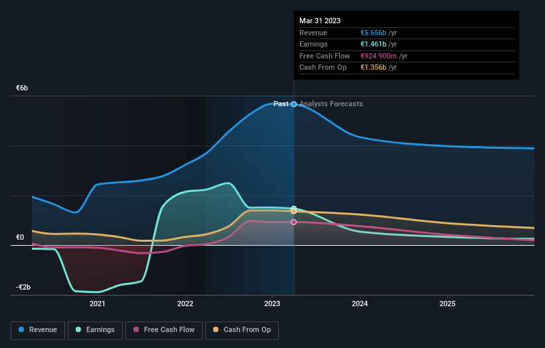Viewport: 545px width, 348px height.
Task: Click the 'Mar 31 2023' tooltip date
Action: pos(320,21)
